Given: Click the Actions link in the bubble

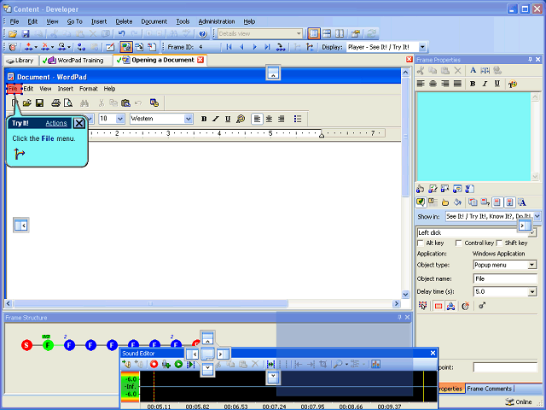Looking at the screenshot, I should [56, 123].
